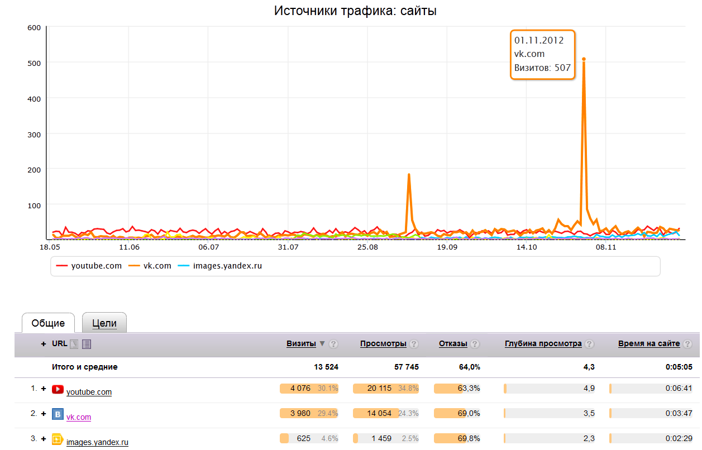702x450 pixels.
Task: Click images.yandex.ru visits value 625
Action: click(304, 439)
